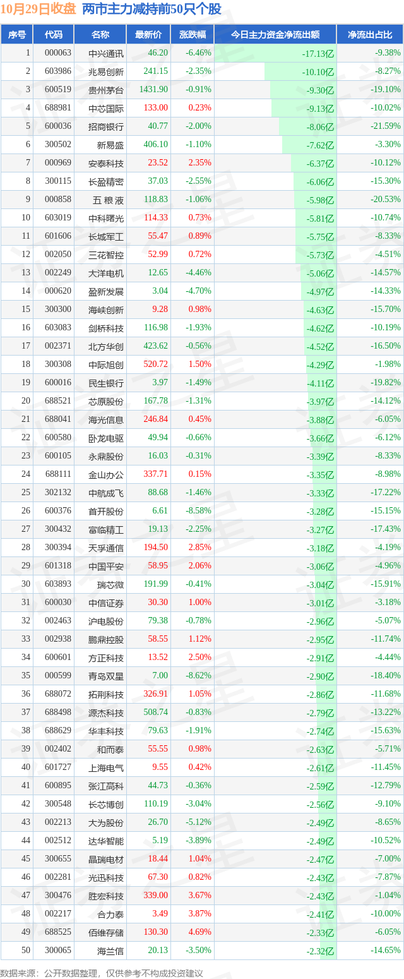Select the stock name 佰维存储
The width and height of the screenshot is (404, 979).
tap(106, 933)
